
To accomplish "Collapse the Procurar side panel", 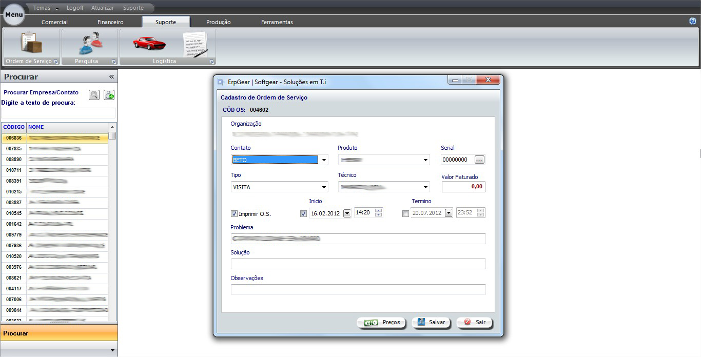I will (x=111, y=77).
